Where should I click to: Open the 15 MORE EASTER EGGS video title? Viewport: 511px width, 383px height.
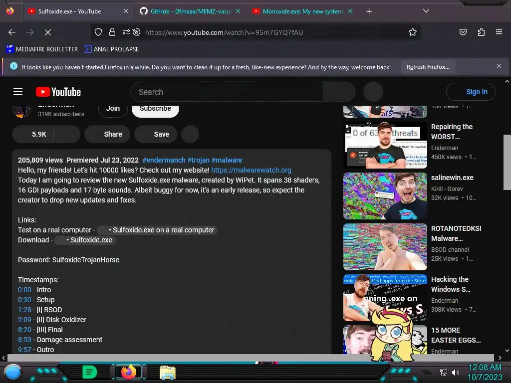click(456, 335)
